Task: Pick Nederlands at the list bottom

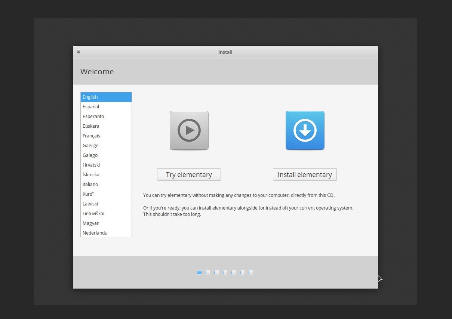Action: 106,233
